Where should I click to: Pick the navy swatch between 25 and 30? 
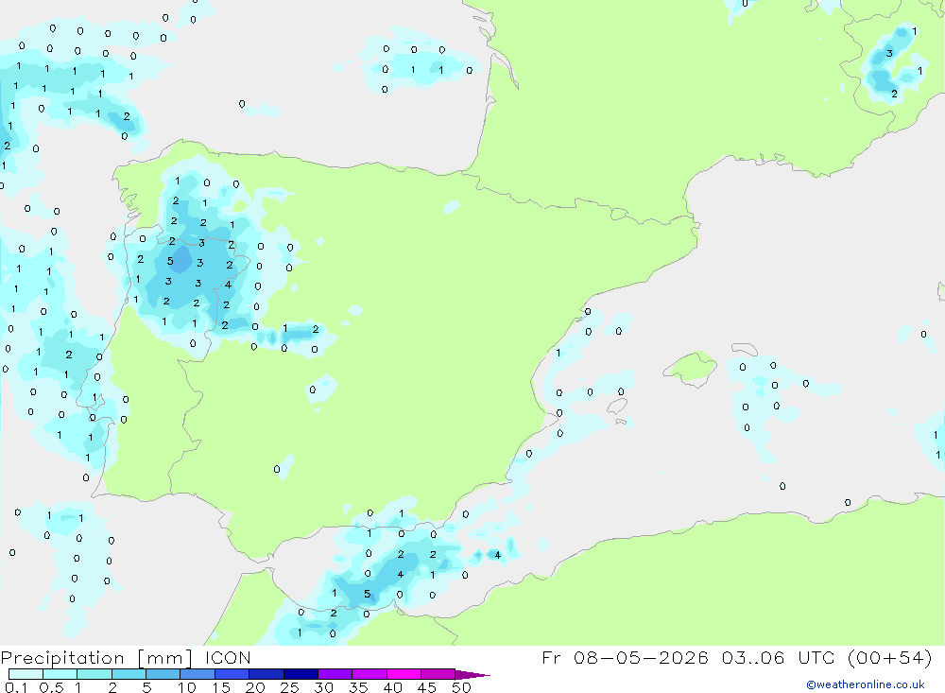click(x=301, y=674)
